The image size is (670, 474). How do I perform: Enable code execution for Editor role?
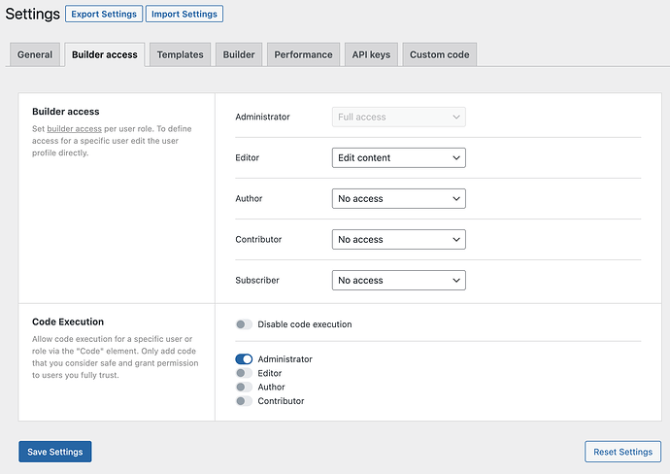(244, 373)
